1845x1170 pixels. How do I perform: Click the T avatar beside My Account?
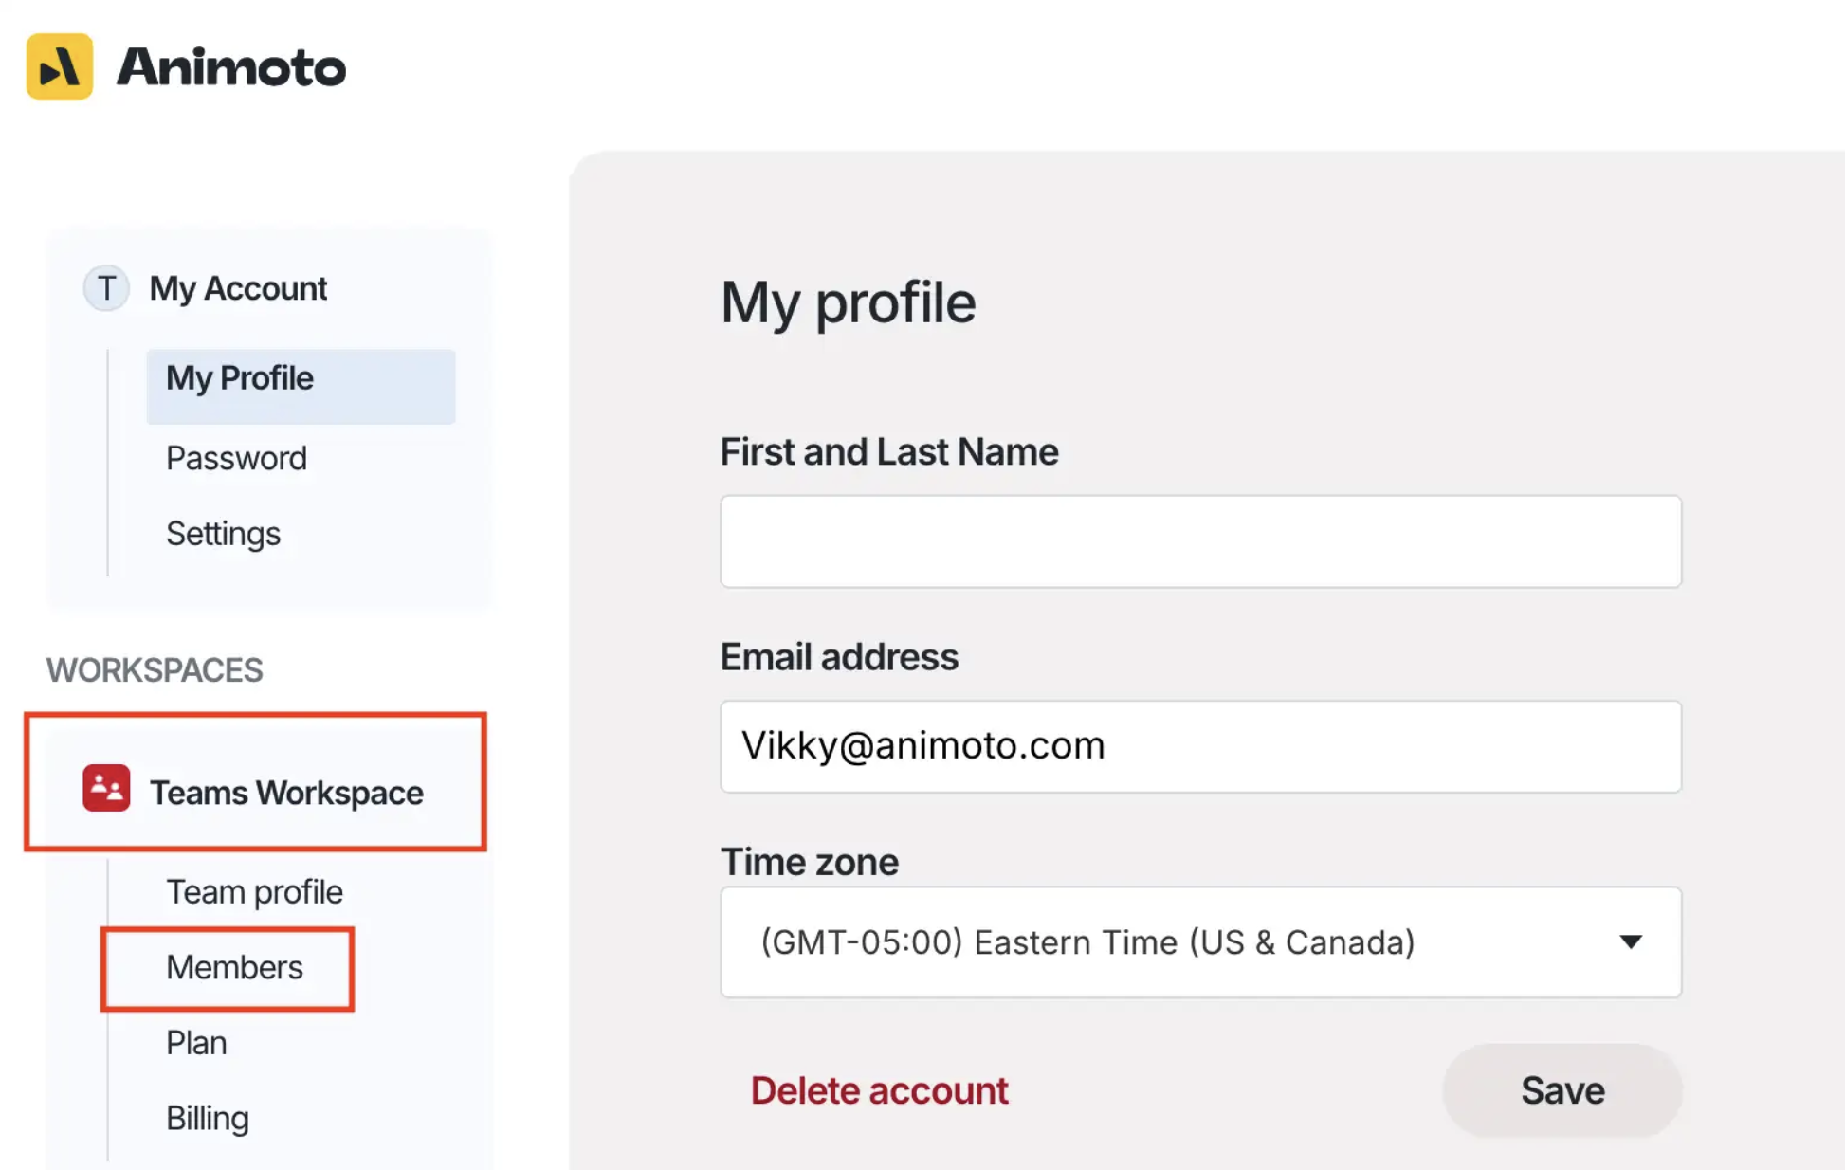[x=106, y=288]
